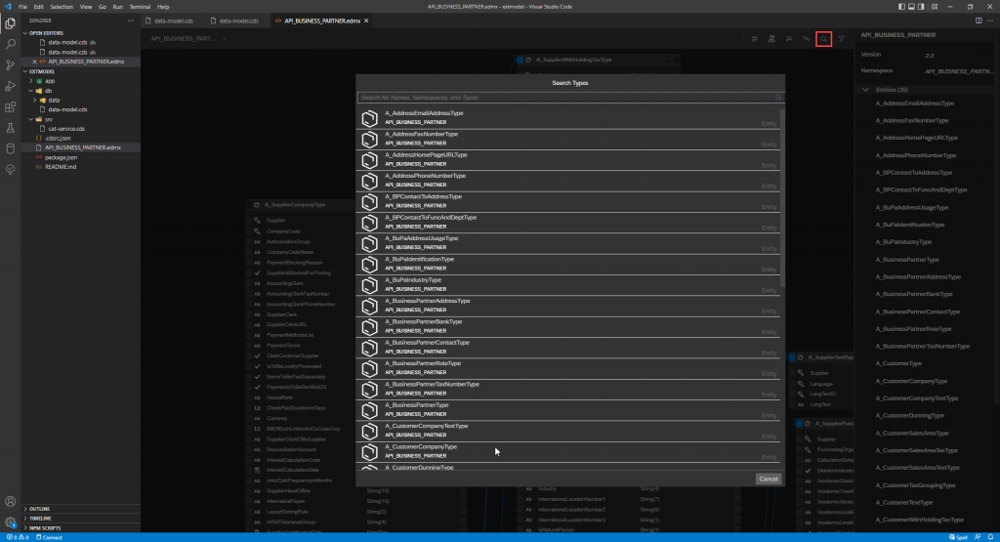Click the filter funnel icon in diagram toolbar
The width and height of the screenshot is (1000, 542).
(x=841, y=39)
